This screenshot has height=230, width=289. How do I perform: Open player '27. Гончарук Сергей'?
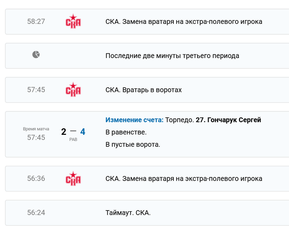[228, 120]
